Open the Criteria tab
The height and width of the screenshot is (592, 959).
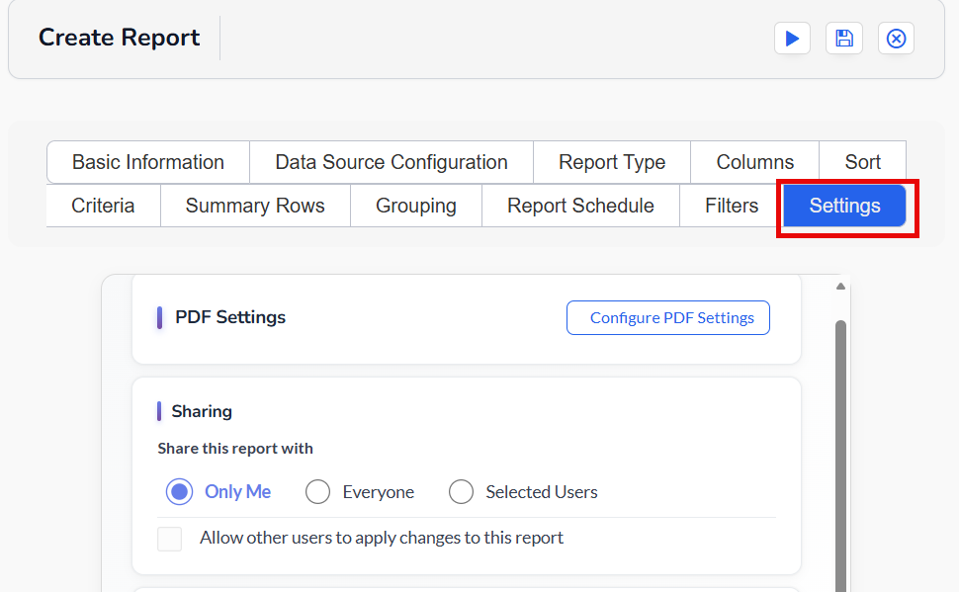coord(103,206)
